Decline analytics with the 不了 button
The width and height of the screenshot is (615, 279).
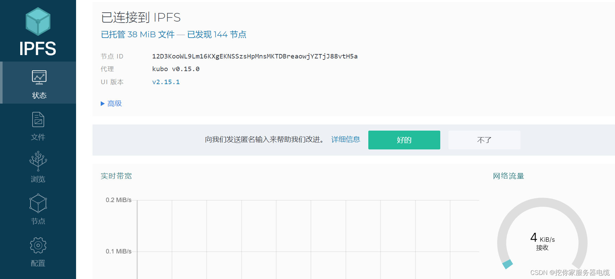pos(484,140)
